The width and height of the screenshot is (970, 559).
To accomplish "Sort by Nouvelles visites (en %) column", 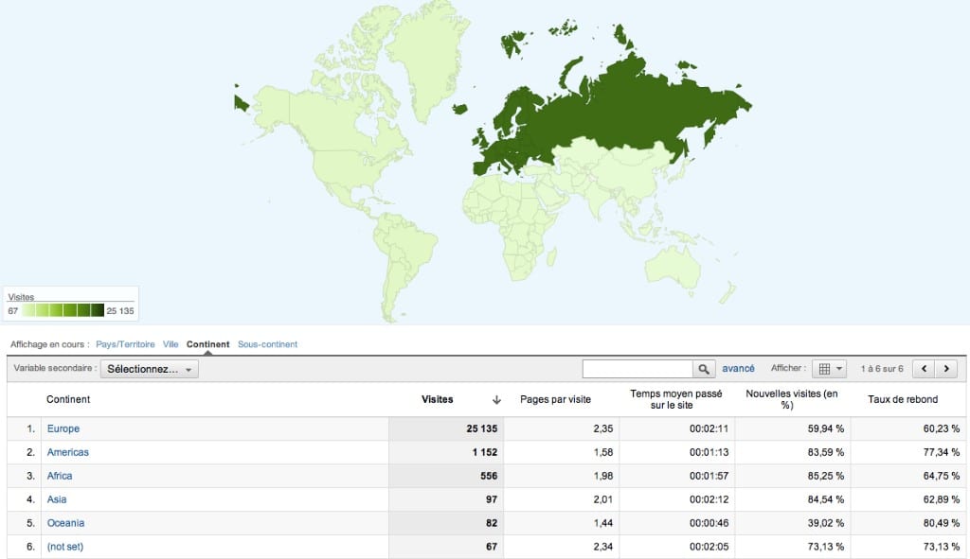I will pos(791,399).
